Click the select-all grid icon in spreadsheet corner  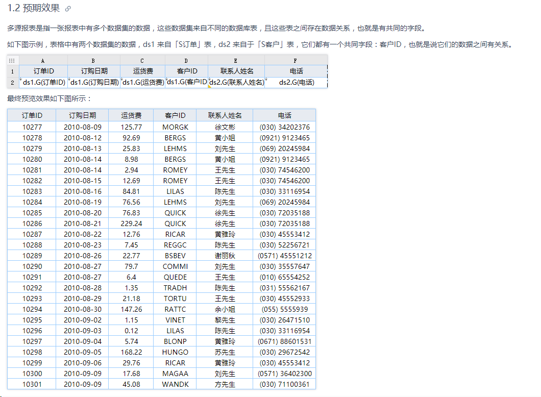coord(12,60)
